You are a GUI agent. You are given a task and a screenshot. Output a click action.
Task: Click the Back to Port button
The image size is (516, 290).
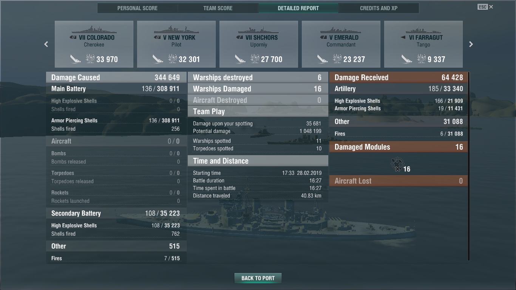[x=258, y=278]
